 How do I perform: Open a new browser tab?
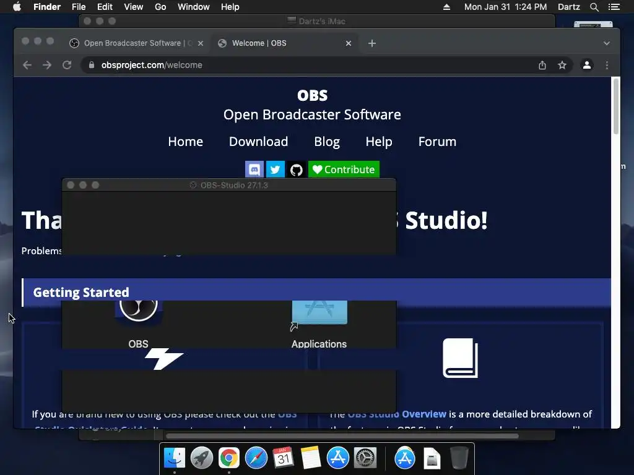(x=372, y=43)
